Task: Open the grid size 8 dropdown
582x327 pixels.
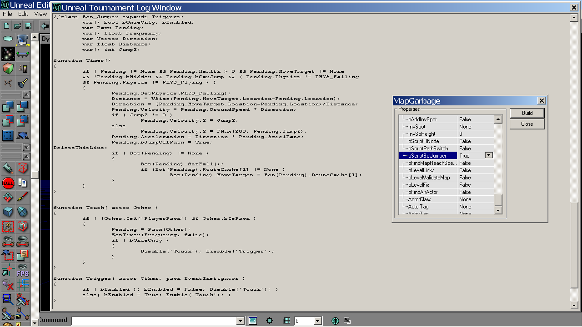Action: pyautogui.click(x=318, y=321)
